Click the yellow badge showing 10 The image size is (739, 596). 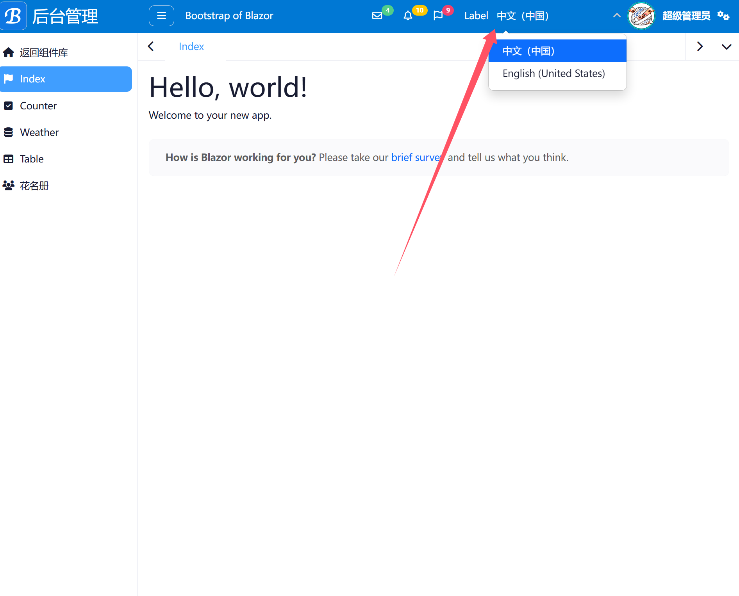coord(420,10)
